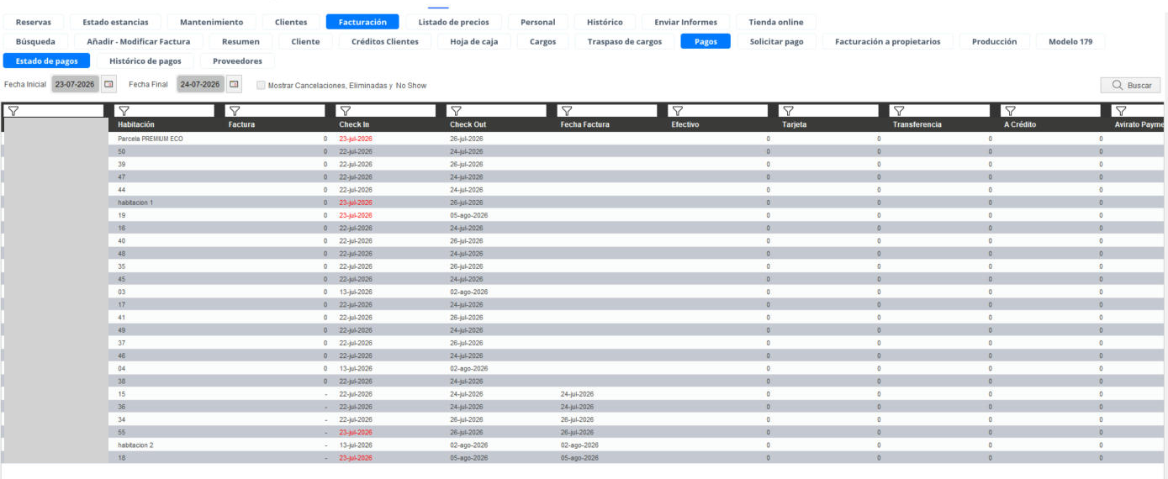Open the Histórico tab
Viewport: 1168px width, 479px height.
tap(605, 22)
